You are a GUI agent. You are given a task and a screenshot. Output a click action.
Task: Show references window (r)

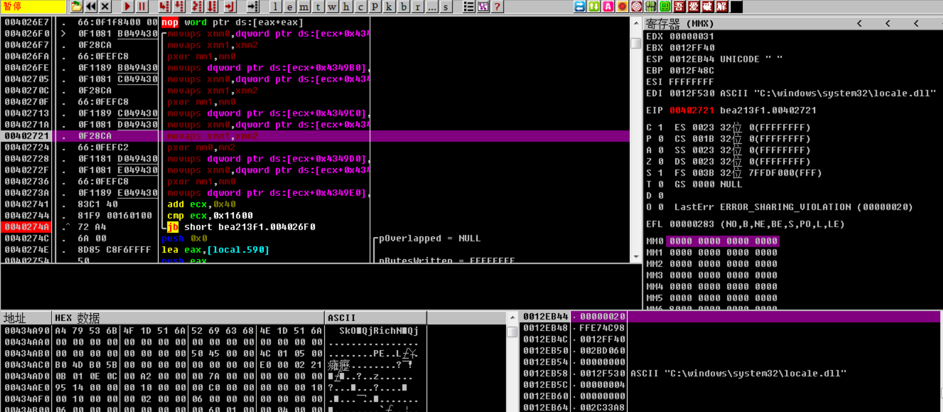click(x=418, y=7)
